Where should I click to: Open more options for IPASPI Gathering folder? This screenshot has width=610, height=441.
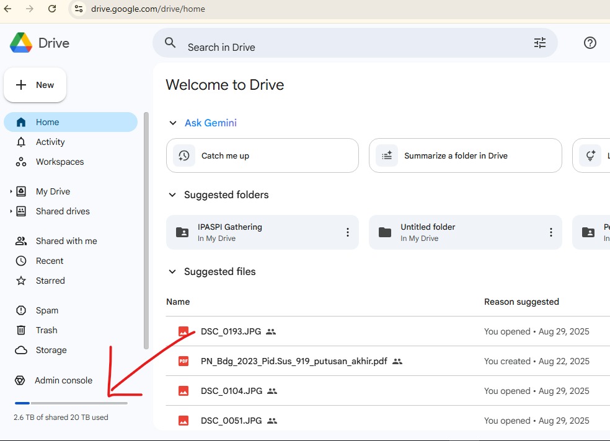point(348,232)
